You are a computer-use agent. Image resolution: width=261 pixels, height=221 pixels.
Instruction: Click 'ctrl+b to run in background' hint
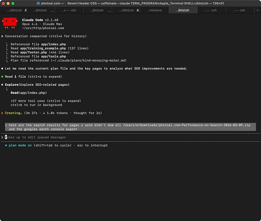(36, 105)
